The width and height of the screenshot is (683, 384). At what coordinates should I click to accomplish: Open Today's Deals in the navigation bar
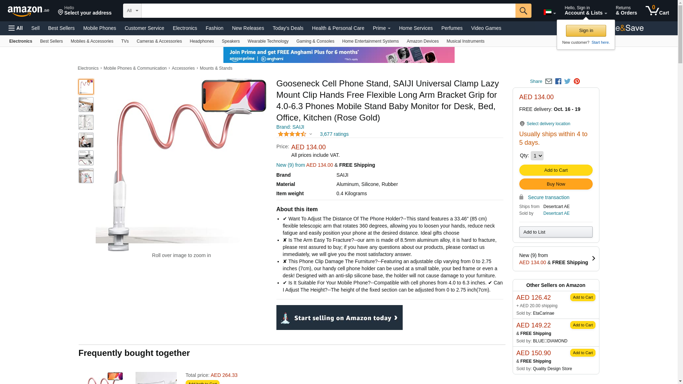pos(288,28)
